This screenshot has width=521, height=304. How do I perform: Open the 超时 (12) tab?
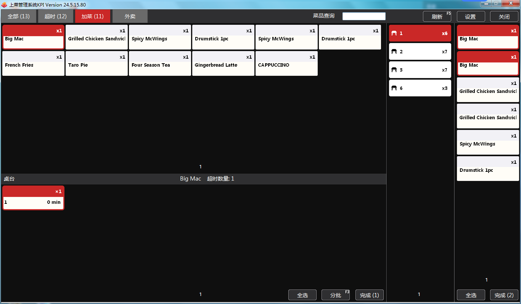click(x=56, y=16)
